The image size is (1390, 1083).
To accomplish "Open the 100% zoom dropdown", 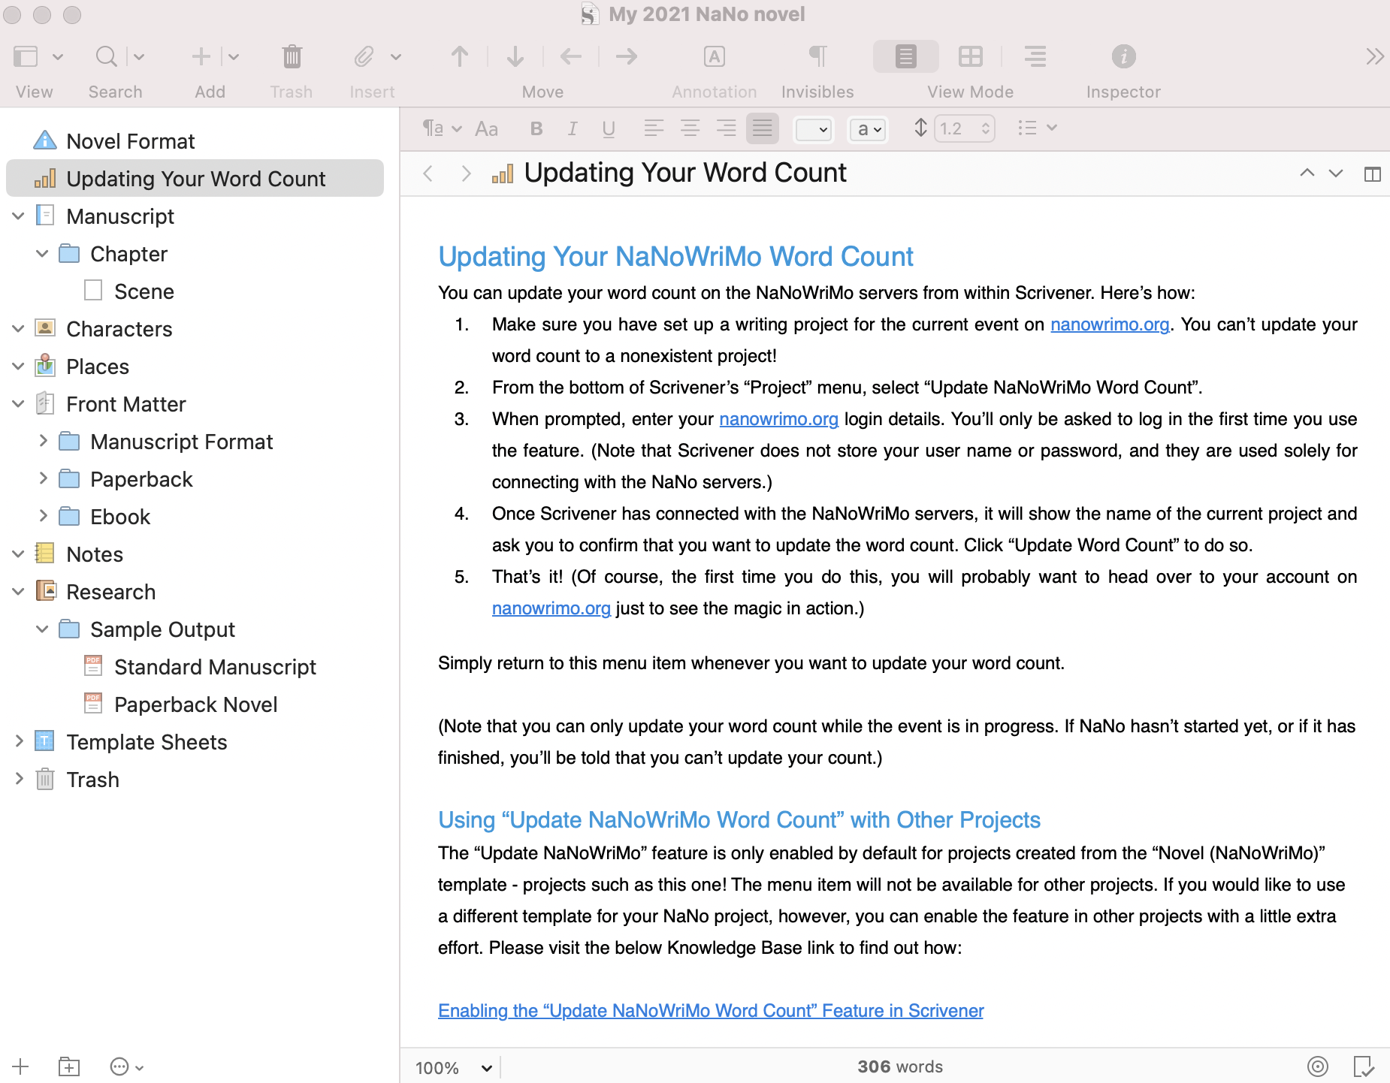I will pyautogui.click(x=455, y=1067).
